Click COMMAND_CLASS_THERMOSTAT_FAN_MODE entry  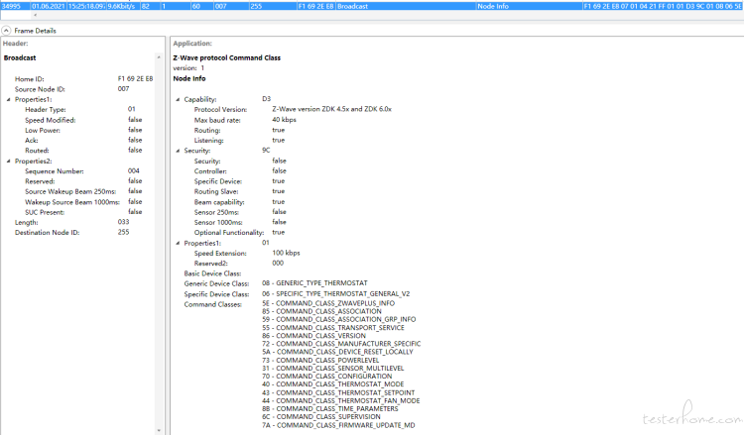(341, 401)
